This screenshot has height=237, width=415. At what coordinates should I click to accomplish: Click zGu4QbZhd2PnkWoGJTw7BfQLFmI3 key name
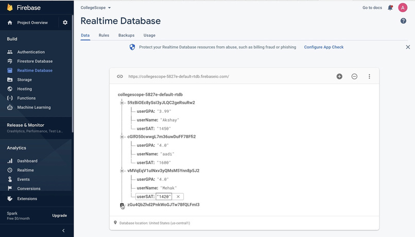click(163, 205)
